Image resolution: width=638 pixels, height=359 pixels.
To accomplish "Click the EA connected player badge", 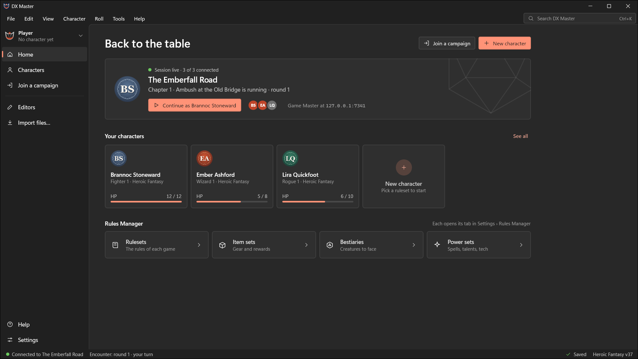I will [263, 105].
